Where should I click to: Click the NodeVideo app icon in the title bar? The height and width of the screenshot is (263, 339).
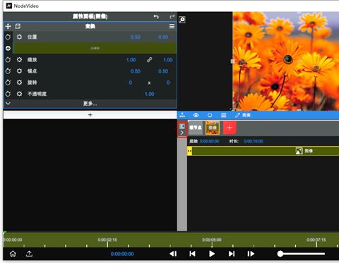(x=8, y=6)
